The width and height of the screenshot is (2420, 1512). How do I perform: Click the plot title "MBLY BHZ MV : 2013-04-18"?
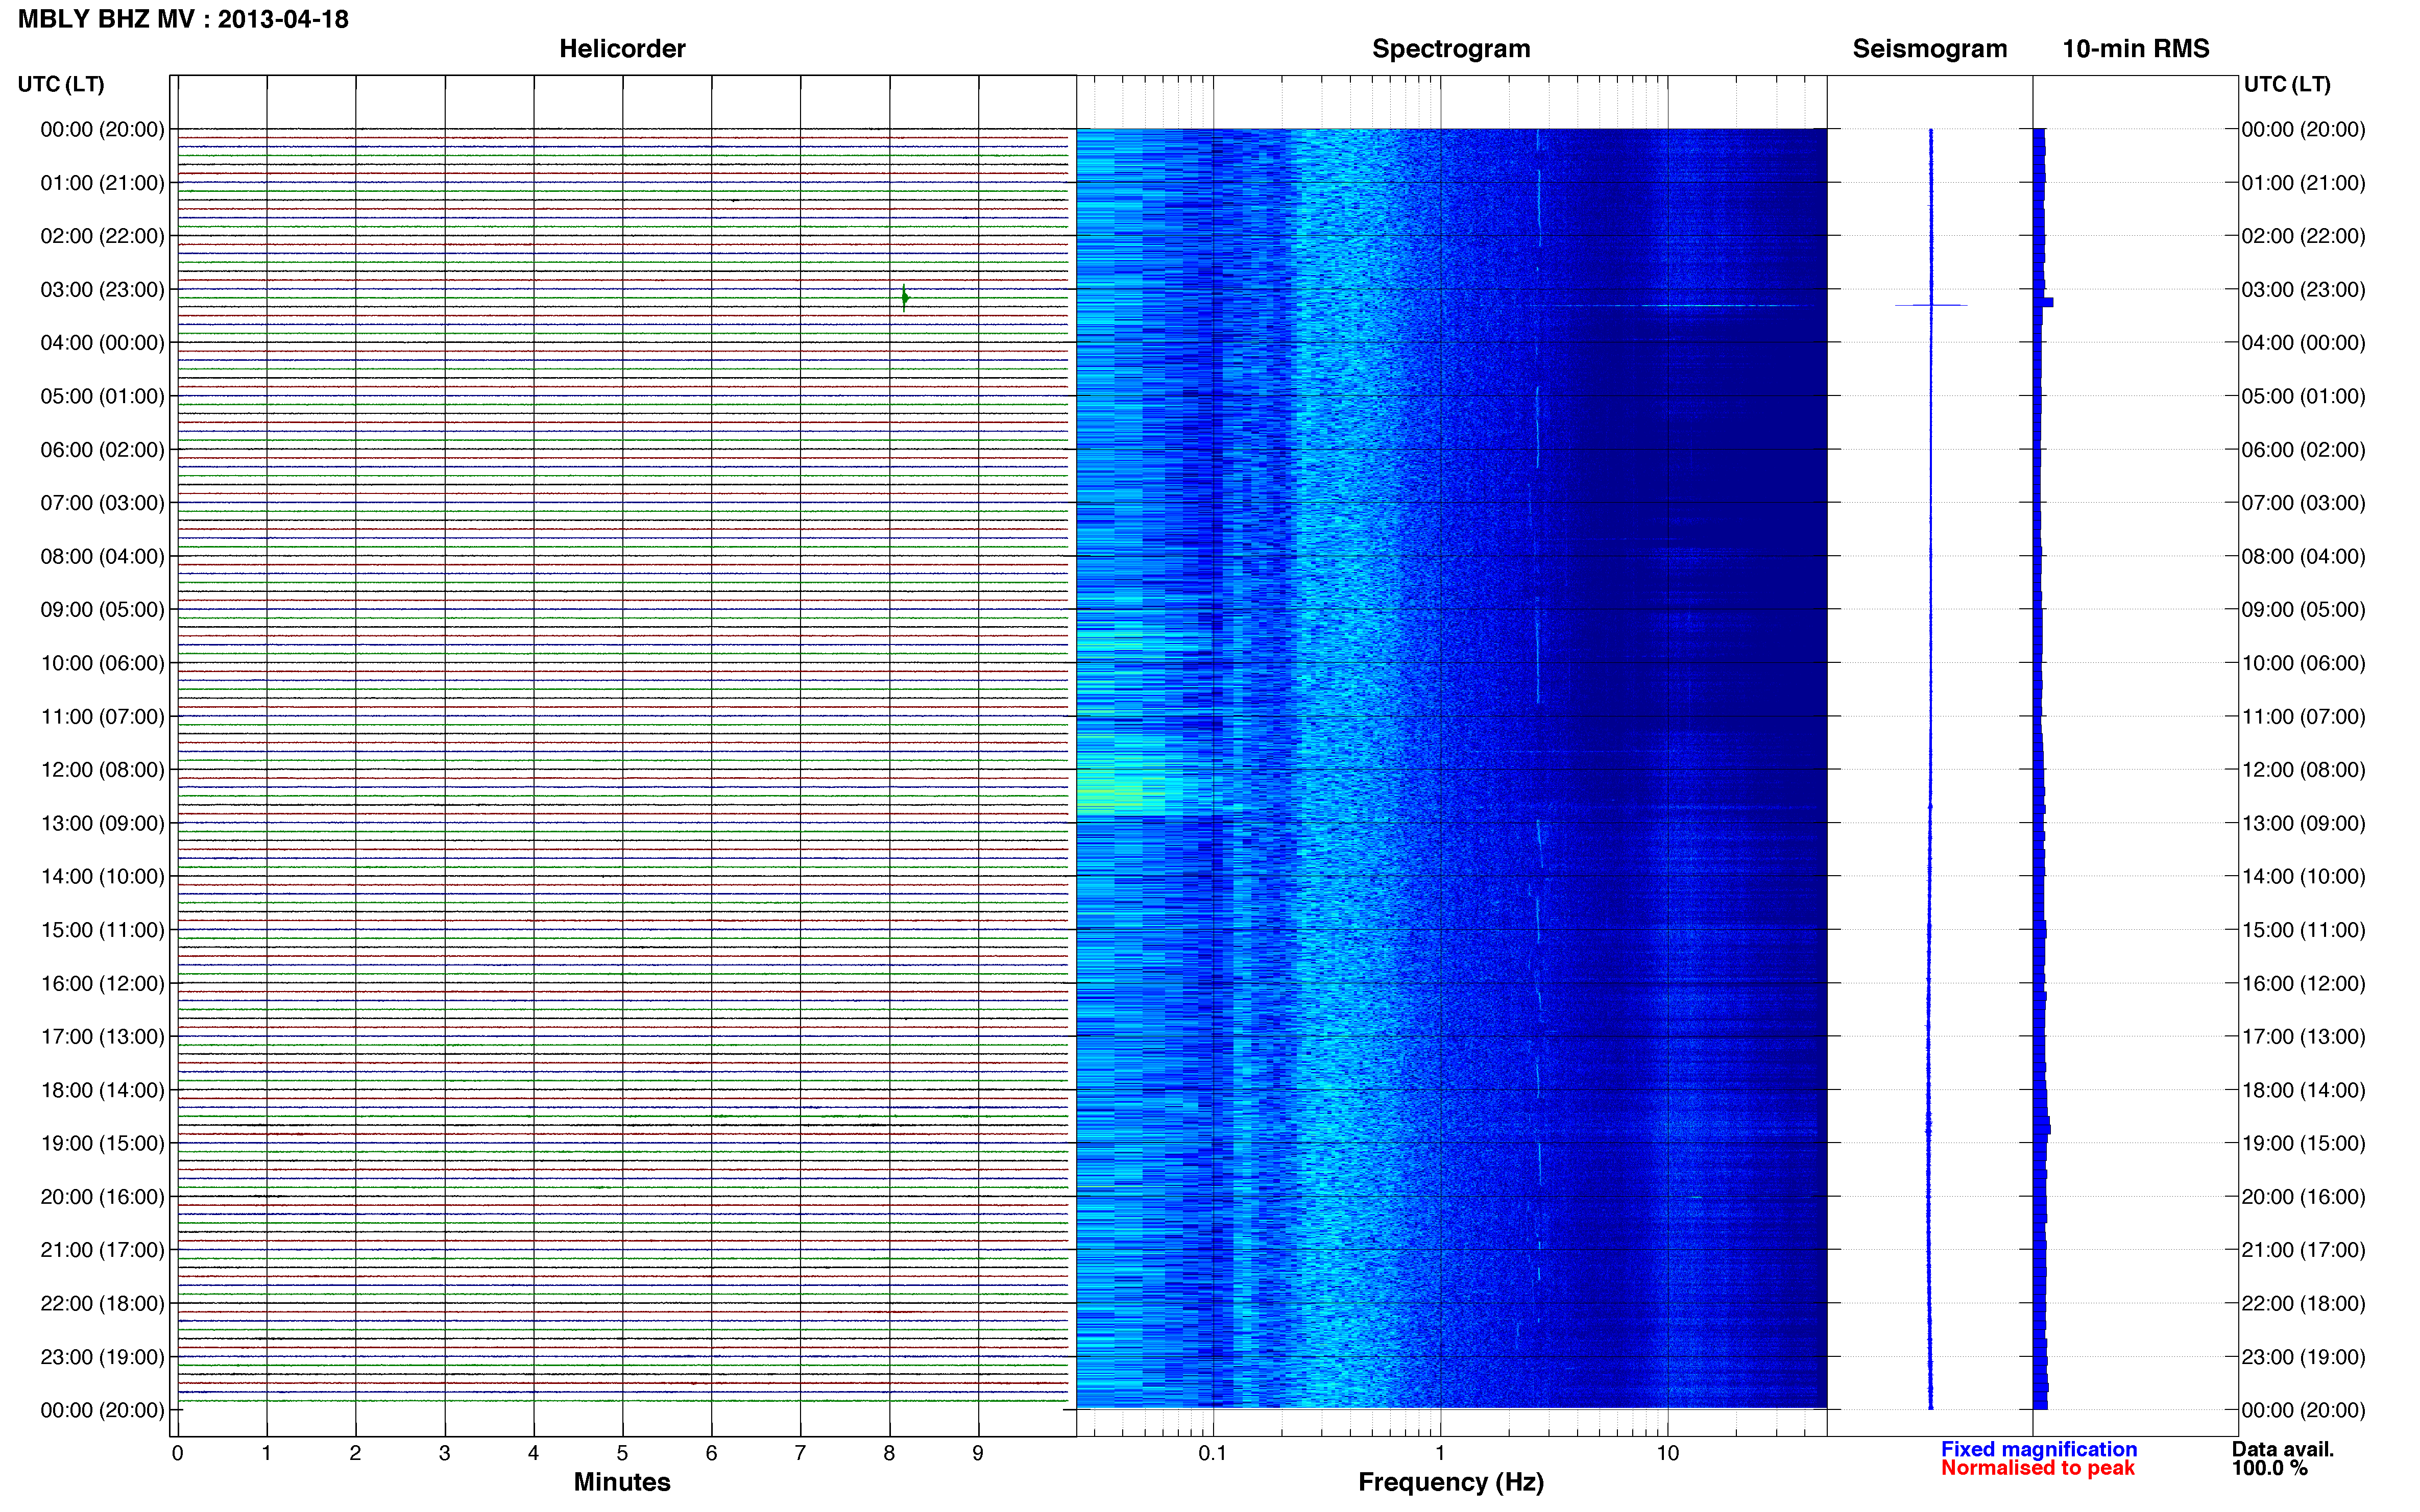click(x=183, y=19)
